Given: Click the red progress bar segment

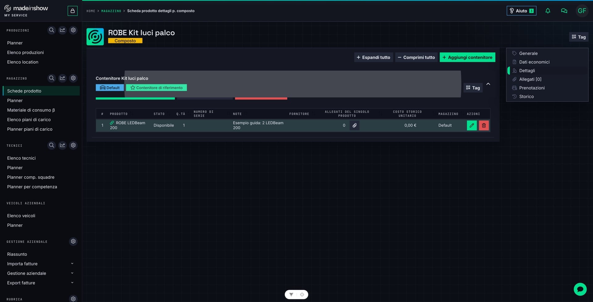Looking at the screenshot, I should (261, 99).
